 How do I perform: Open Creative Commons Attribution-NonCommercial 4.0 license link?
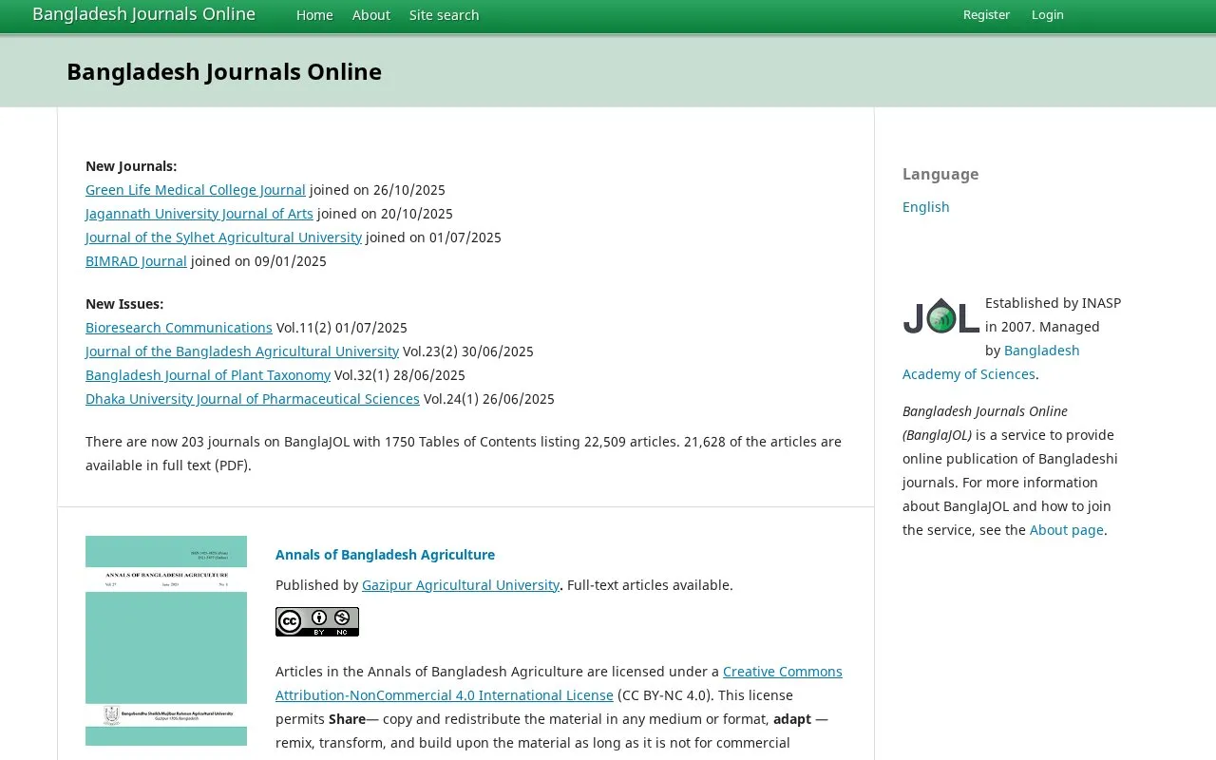[559, 683]
